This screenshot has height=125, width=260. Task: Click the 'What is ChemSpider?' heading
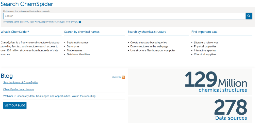15,32
